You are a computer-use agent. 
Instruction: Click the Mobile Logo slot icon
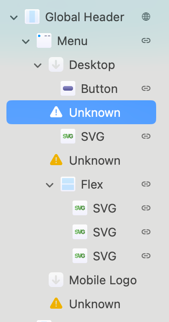pyautogui.click(x=56, y=280)
